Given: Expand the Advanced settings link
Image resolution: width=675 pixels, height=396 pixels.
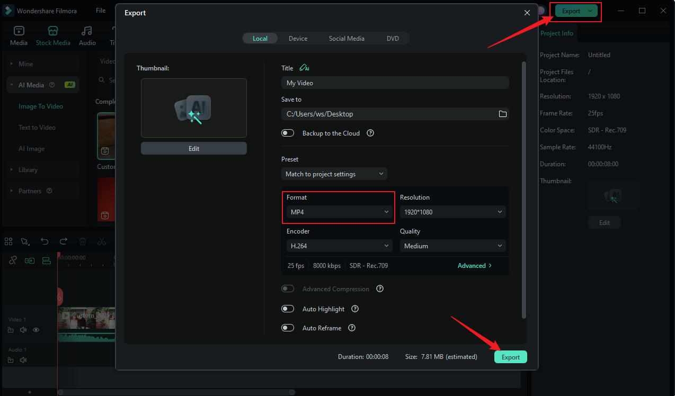Looking at the screenshot, I should click(475, 266).
